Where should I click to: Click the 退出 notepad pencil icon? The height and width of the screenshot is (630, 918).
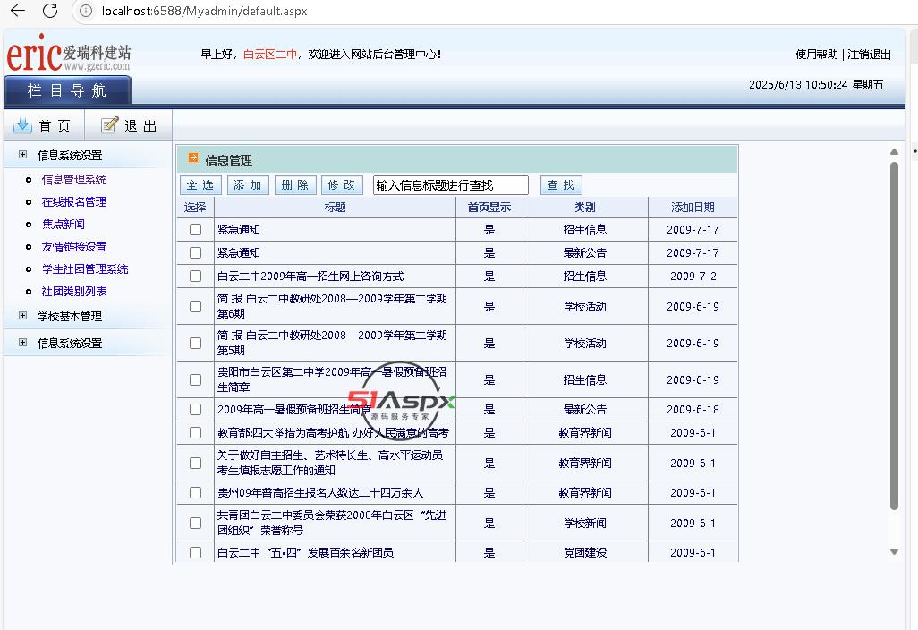pyautogui.click(x=109, y=125)
